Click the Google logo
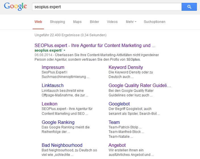200x159 pixels. pos(15,6)
